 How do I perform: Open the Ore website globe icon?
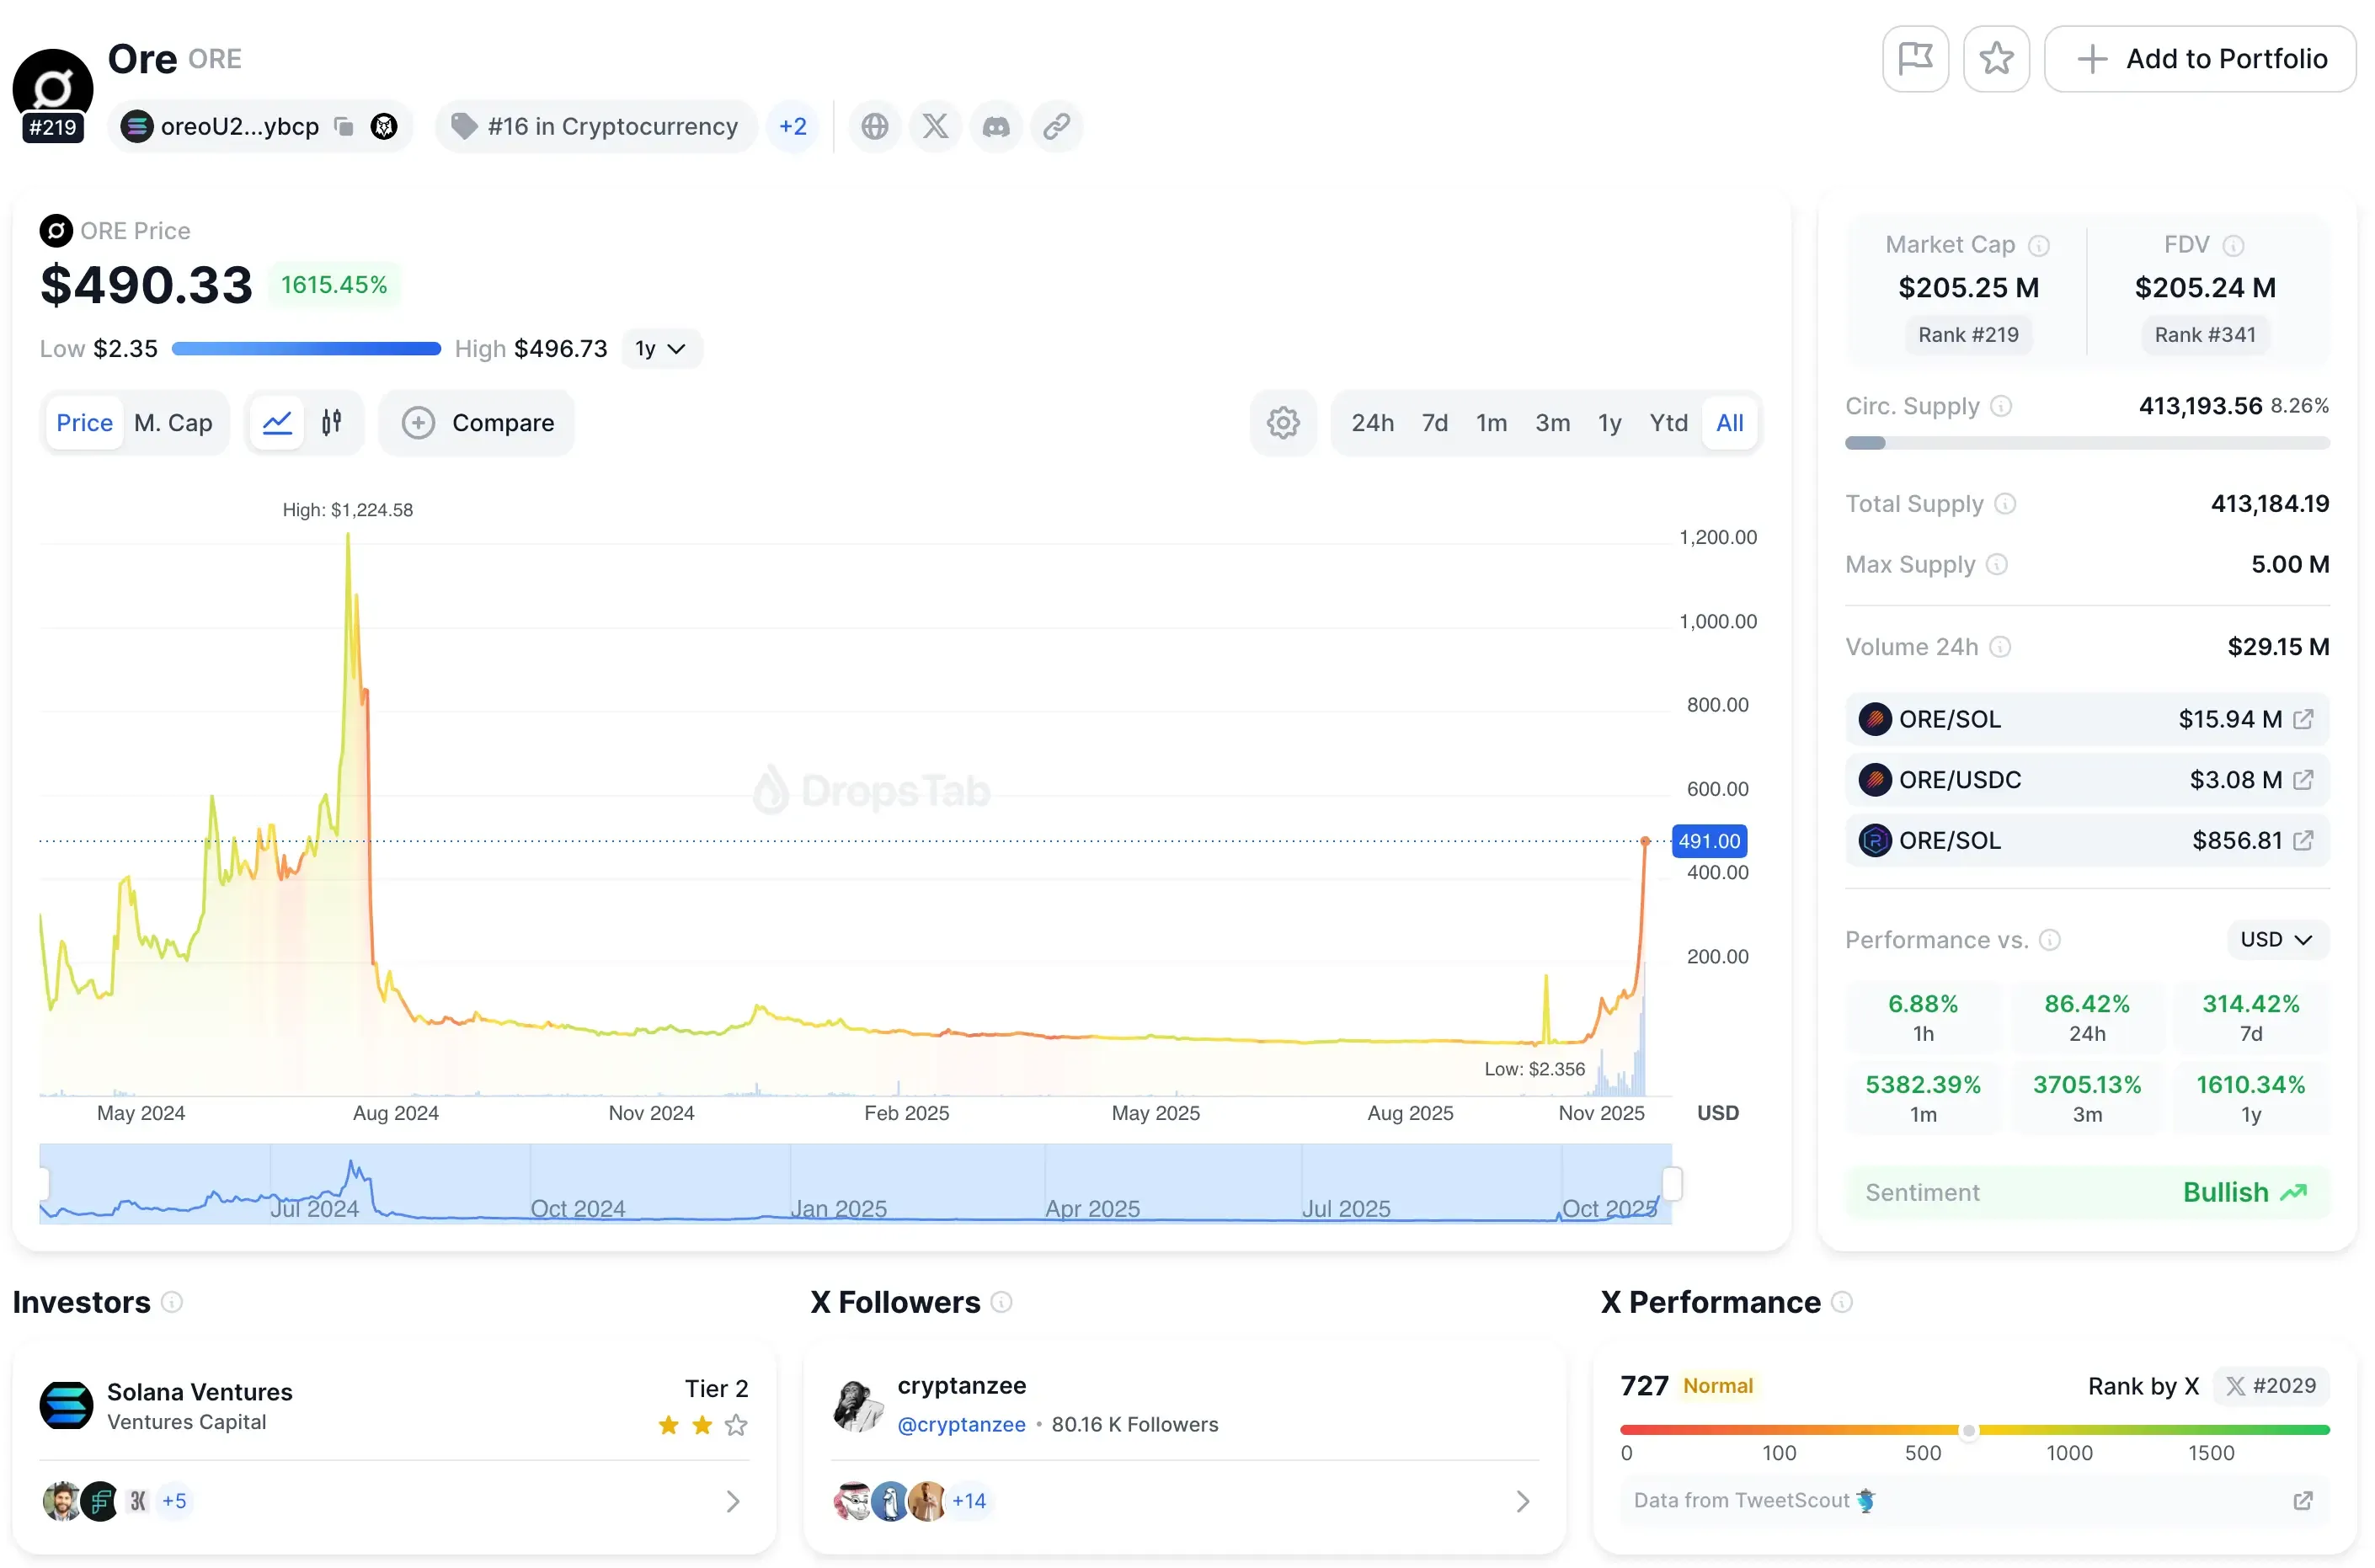pyautogui.click(x=874, y=126)
